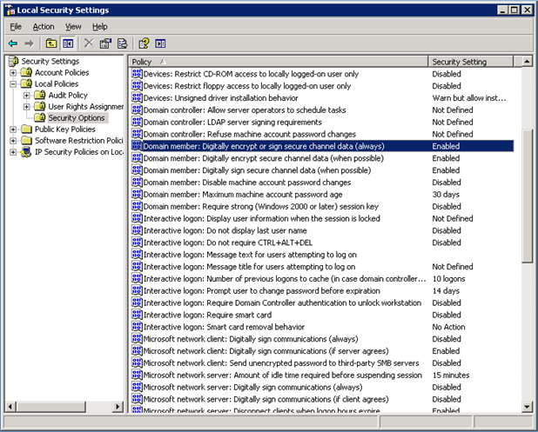Screen dimensions: 538x432
Task: Click the list scrollbar up arrow
Action: 527,62
